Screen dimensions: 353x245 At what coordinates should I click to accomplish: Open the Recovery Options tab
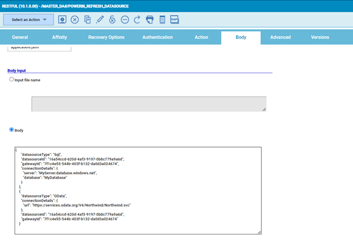click(x=106, y=38)
